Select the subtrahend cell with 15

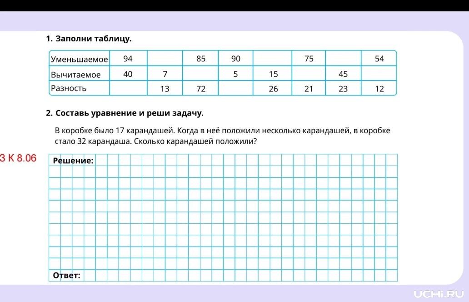[x=273, y=74]
